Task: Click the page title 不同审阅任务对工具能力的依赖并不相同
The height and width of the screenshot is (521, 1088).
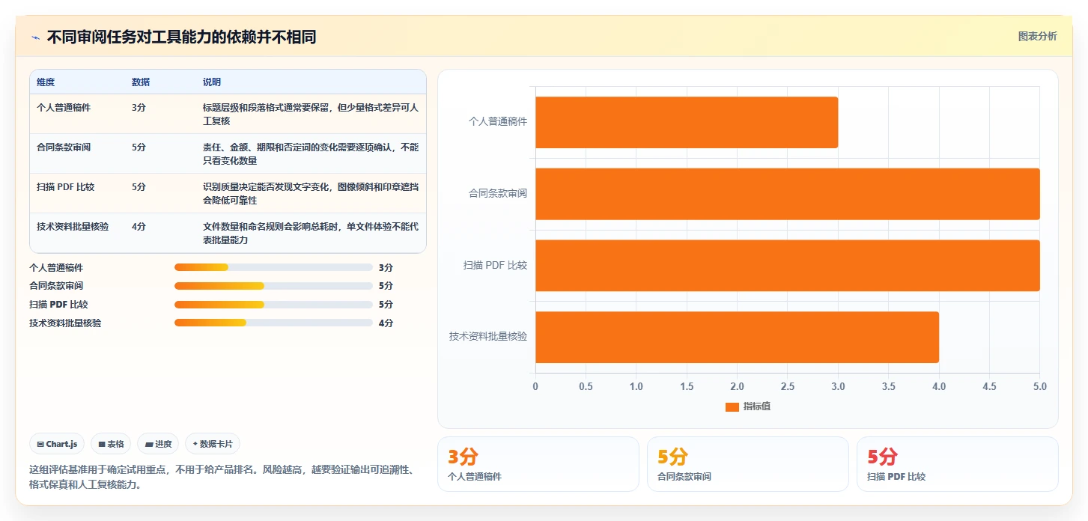Action: [181, 37]
